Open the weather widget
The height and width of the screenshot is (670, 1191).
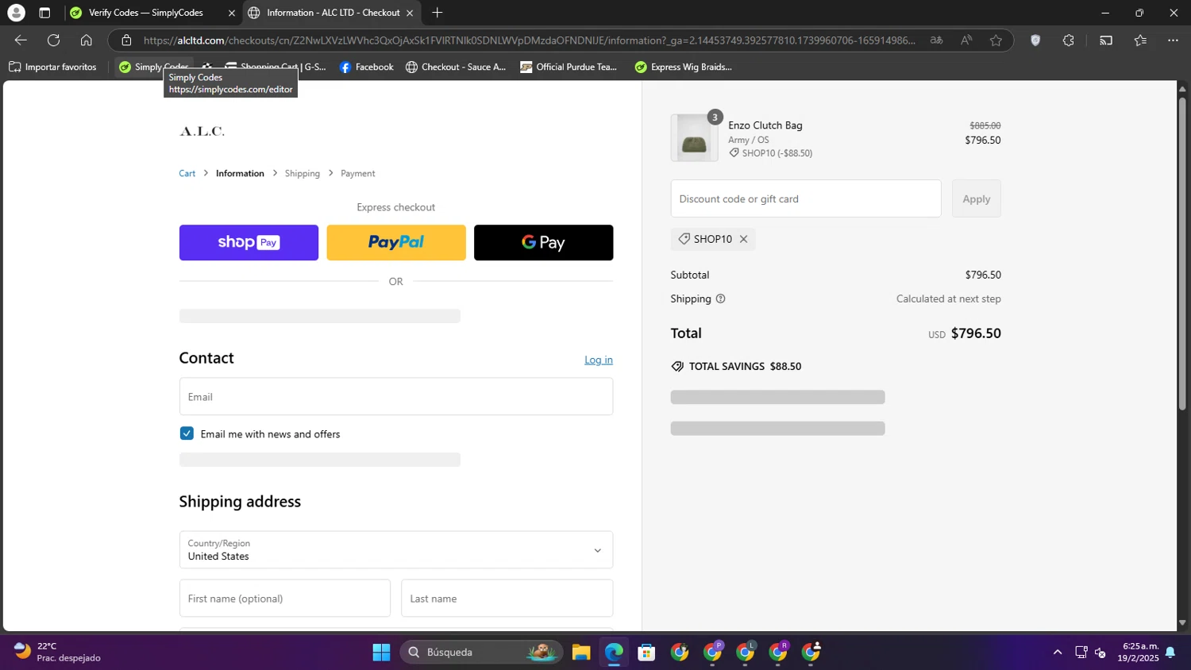[x=57, y=652]
